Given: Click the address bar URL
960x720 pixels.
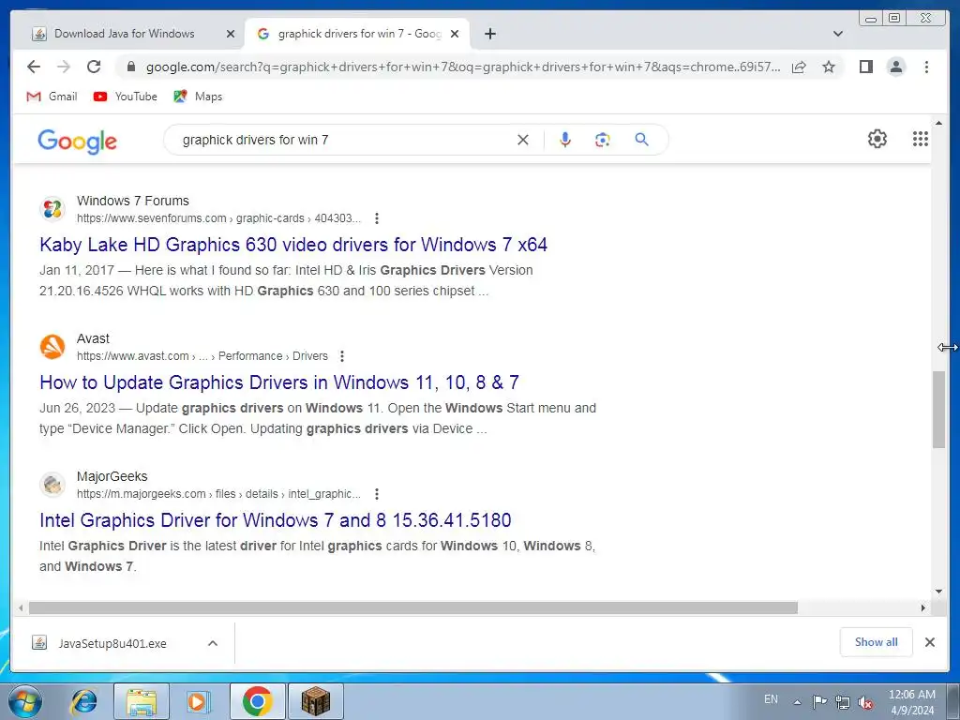Looking at the screenshot, I should point(463,67).
